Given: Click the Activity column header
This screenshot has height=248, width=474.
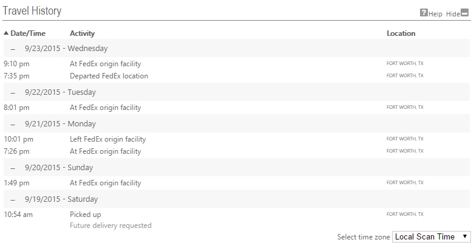Looking at the screenshot, I should click(x=82, y=33).
